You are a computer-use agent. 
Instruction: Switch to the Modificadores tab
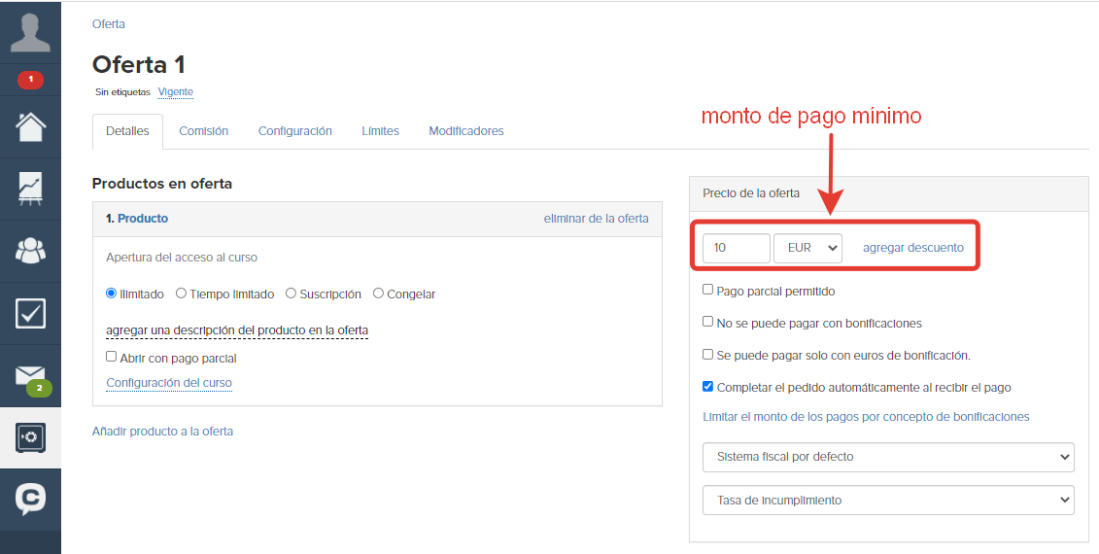click(x=466, y=131)
